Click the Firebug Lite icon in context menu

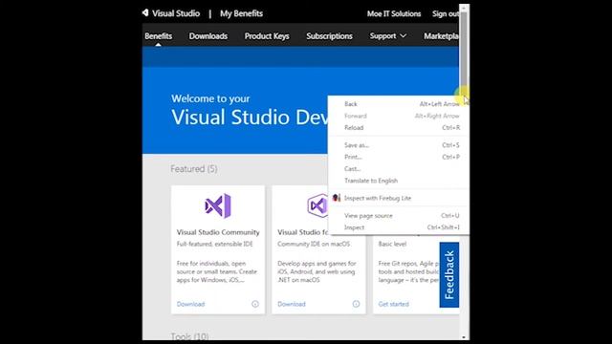336,198
